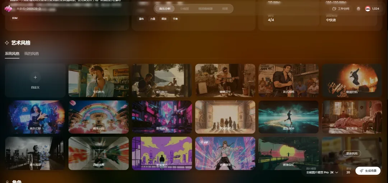Select the 系统风格 tab
The height and width of the screenshot is (183, 388).
point(12,54)
